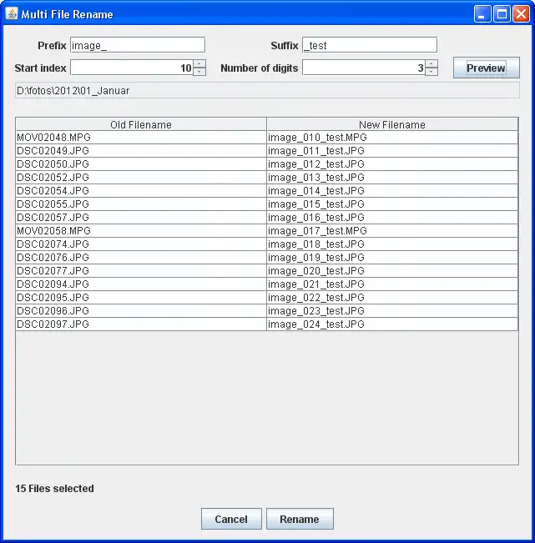Select the DSC02057.JPG cell

(x=141, y=218)
